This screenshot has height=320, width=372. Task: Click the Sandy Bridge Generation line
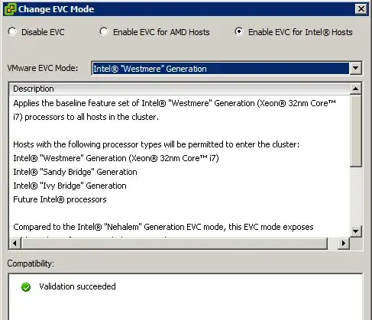click(x=75, y=172)
